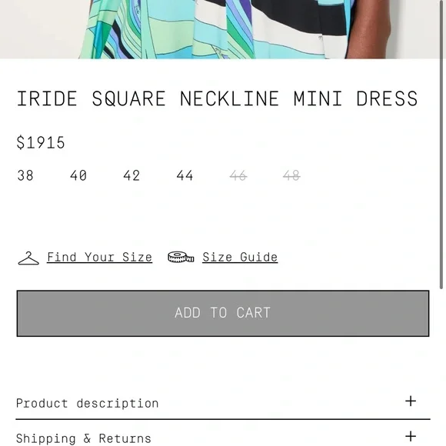Pick size 44

click(x=185, y=175)
